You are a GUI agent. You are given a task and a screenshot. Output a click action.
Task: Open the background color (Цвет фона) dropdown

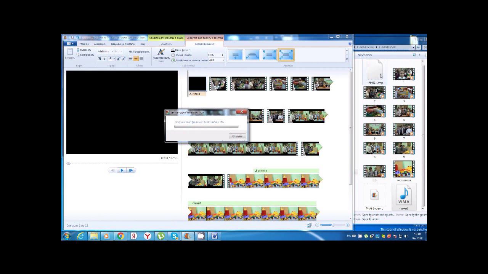click(180, 50)
